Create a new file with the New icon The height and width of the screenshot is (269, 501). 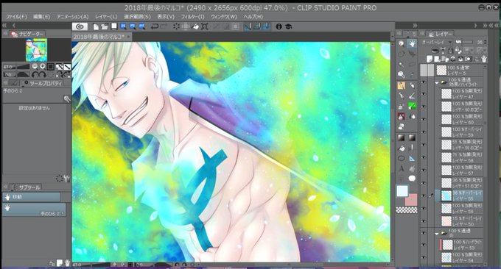click(96, 26)
